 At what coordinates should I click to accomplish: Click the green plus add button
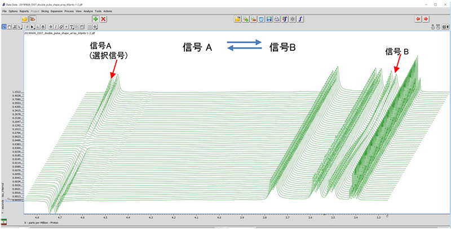tap(95, 19)
